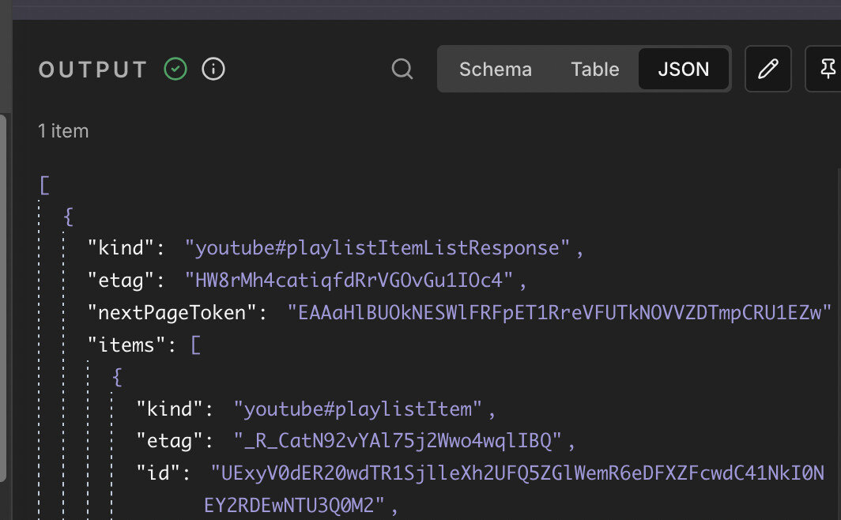This screenshot has height=520, width=841.
Task: Switch to the Schema view
Action: pos(496,70)
